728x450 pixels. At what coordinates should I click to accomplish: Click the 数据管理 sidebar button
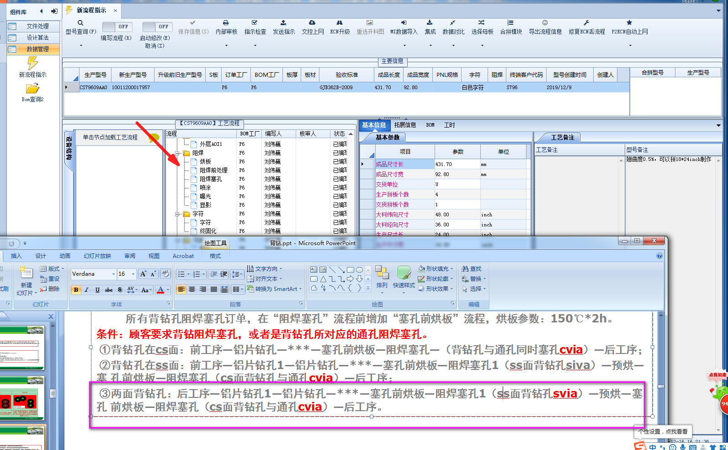click(x=33, y=49)
